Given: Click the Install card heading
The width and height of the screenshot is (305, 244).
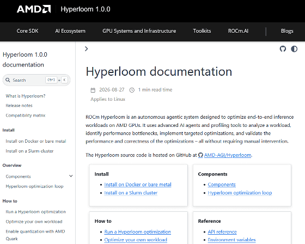Looking at the screenshot, I should click(x=101, y=174).
